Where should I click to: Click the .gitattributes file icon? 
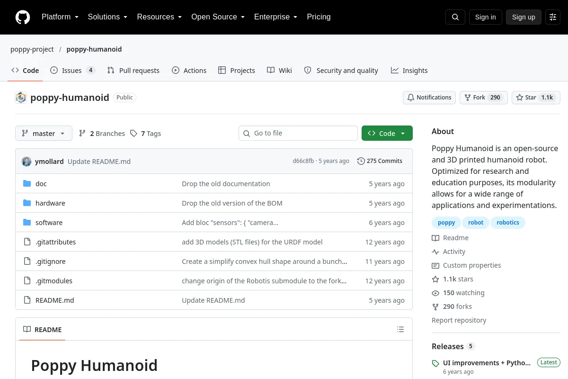click(x=27, y=242)
